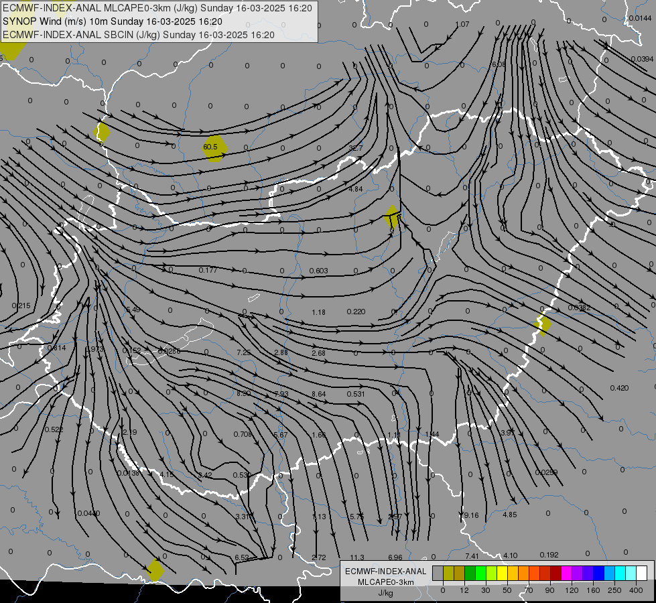Click the map value 0.0394
This screenshot has height=603, width=656.
tap(642, 59)
